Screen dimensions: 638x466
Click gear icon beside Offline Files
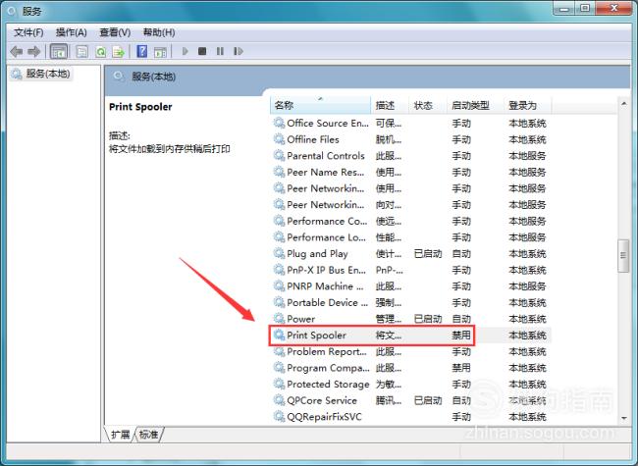click(x=279, y=139)
